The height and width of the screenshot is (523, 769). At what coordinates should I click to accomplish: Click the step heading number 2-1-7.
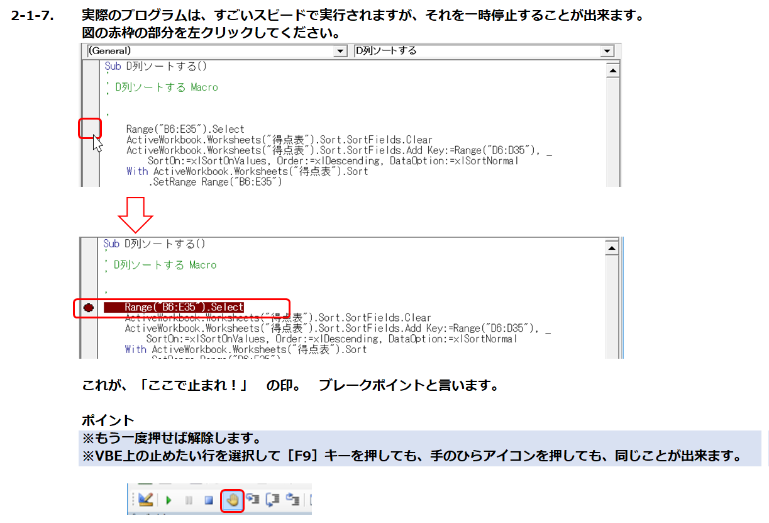(x=33, y=16)
